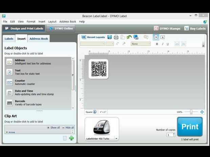This screenshot has height=157, width=210.
Task: Click the Buy Labels button
Action: click(x=195, y=28)
